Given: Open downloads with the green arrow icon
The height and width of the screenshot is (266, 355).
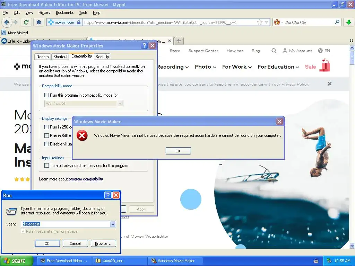Looking at the screenshot, I should click(x=349, y=22).
